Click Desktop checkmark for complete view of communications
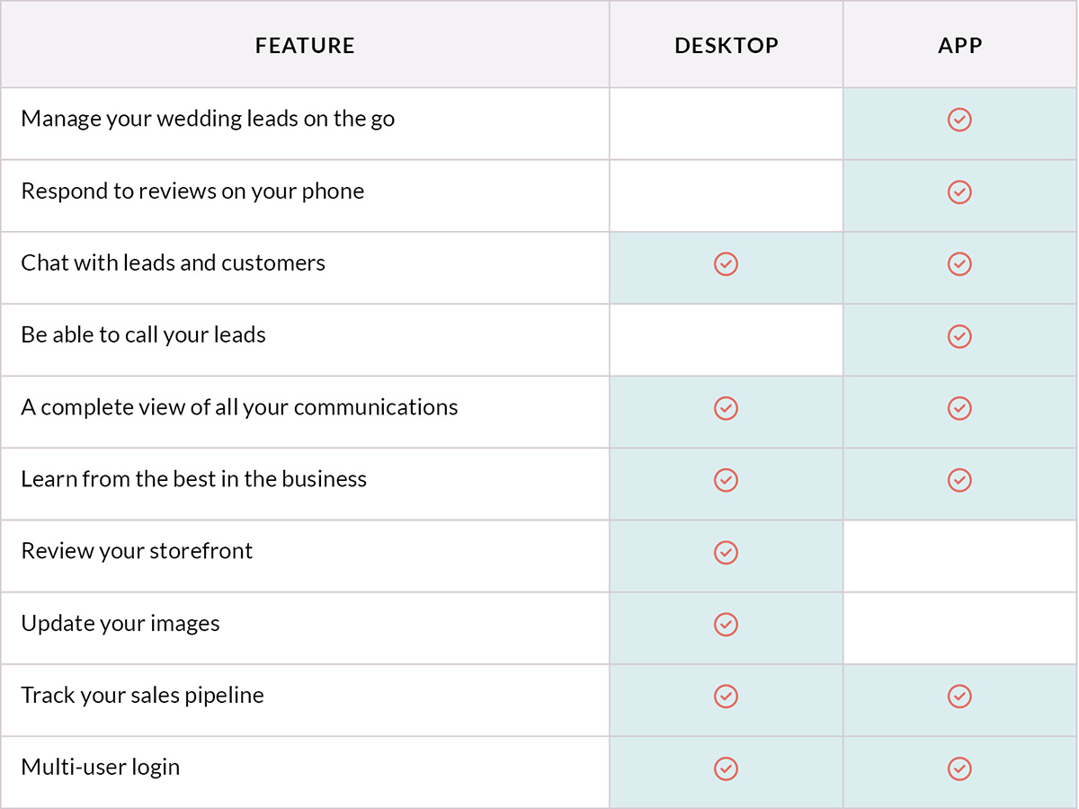The image size is (1079, 809). (x=726, y=408)
